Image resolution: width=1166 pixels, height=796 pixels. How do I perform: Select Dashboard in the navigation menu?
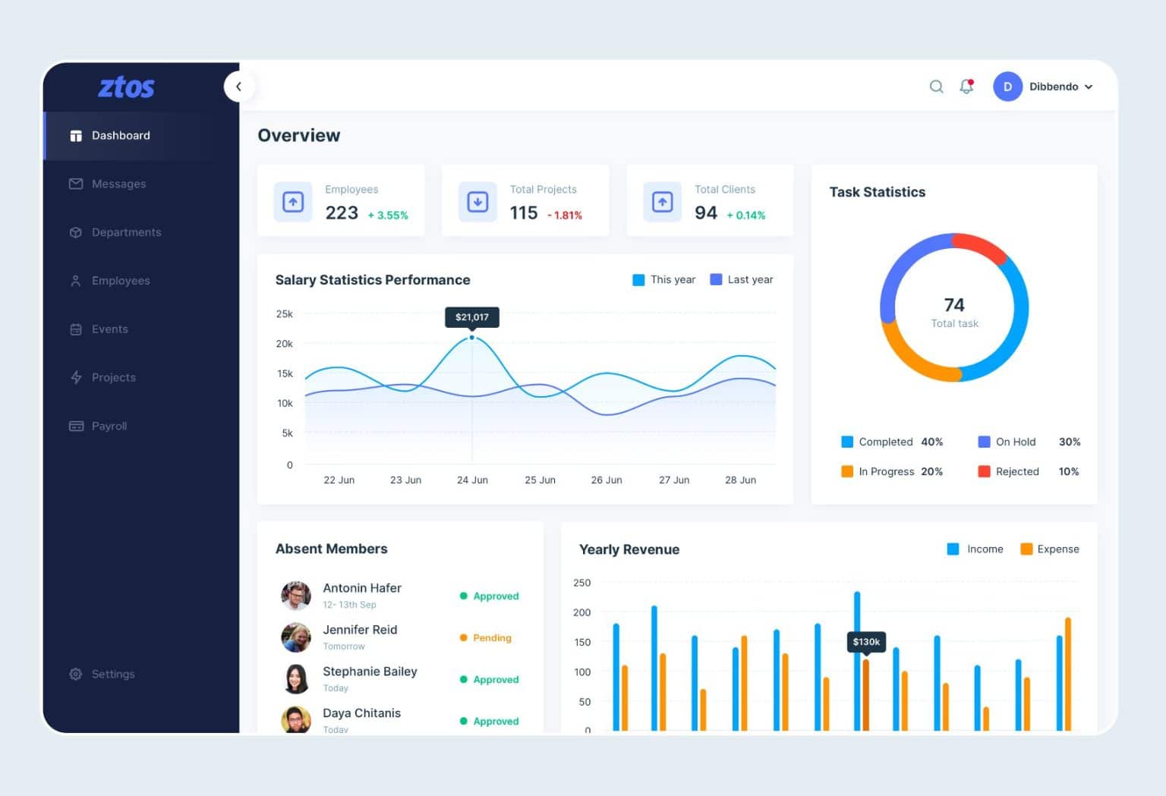coord(120,135)
